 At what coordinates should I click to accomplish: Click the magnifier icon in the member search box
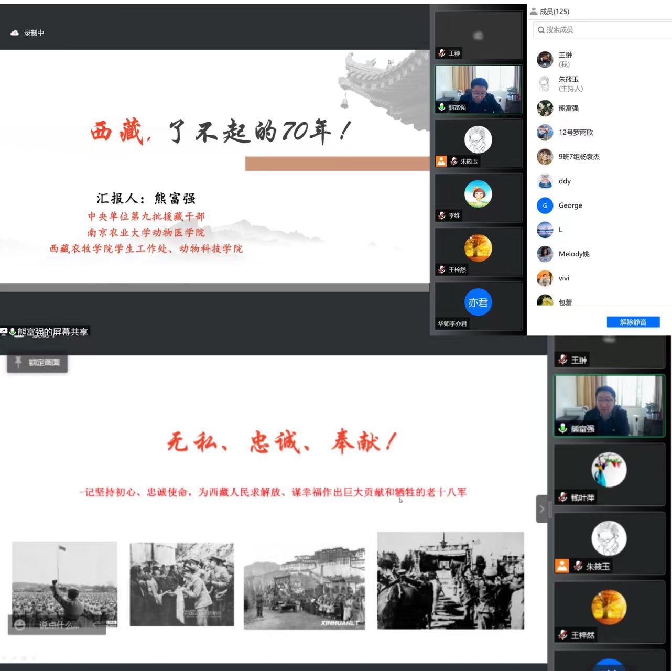[541, 30]
